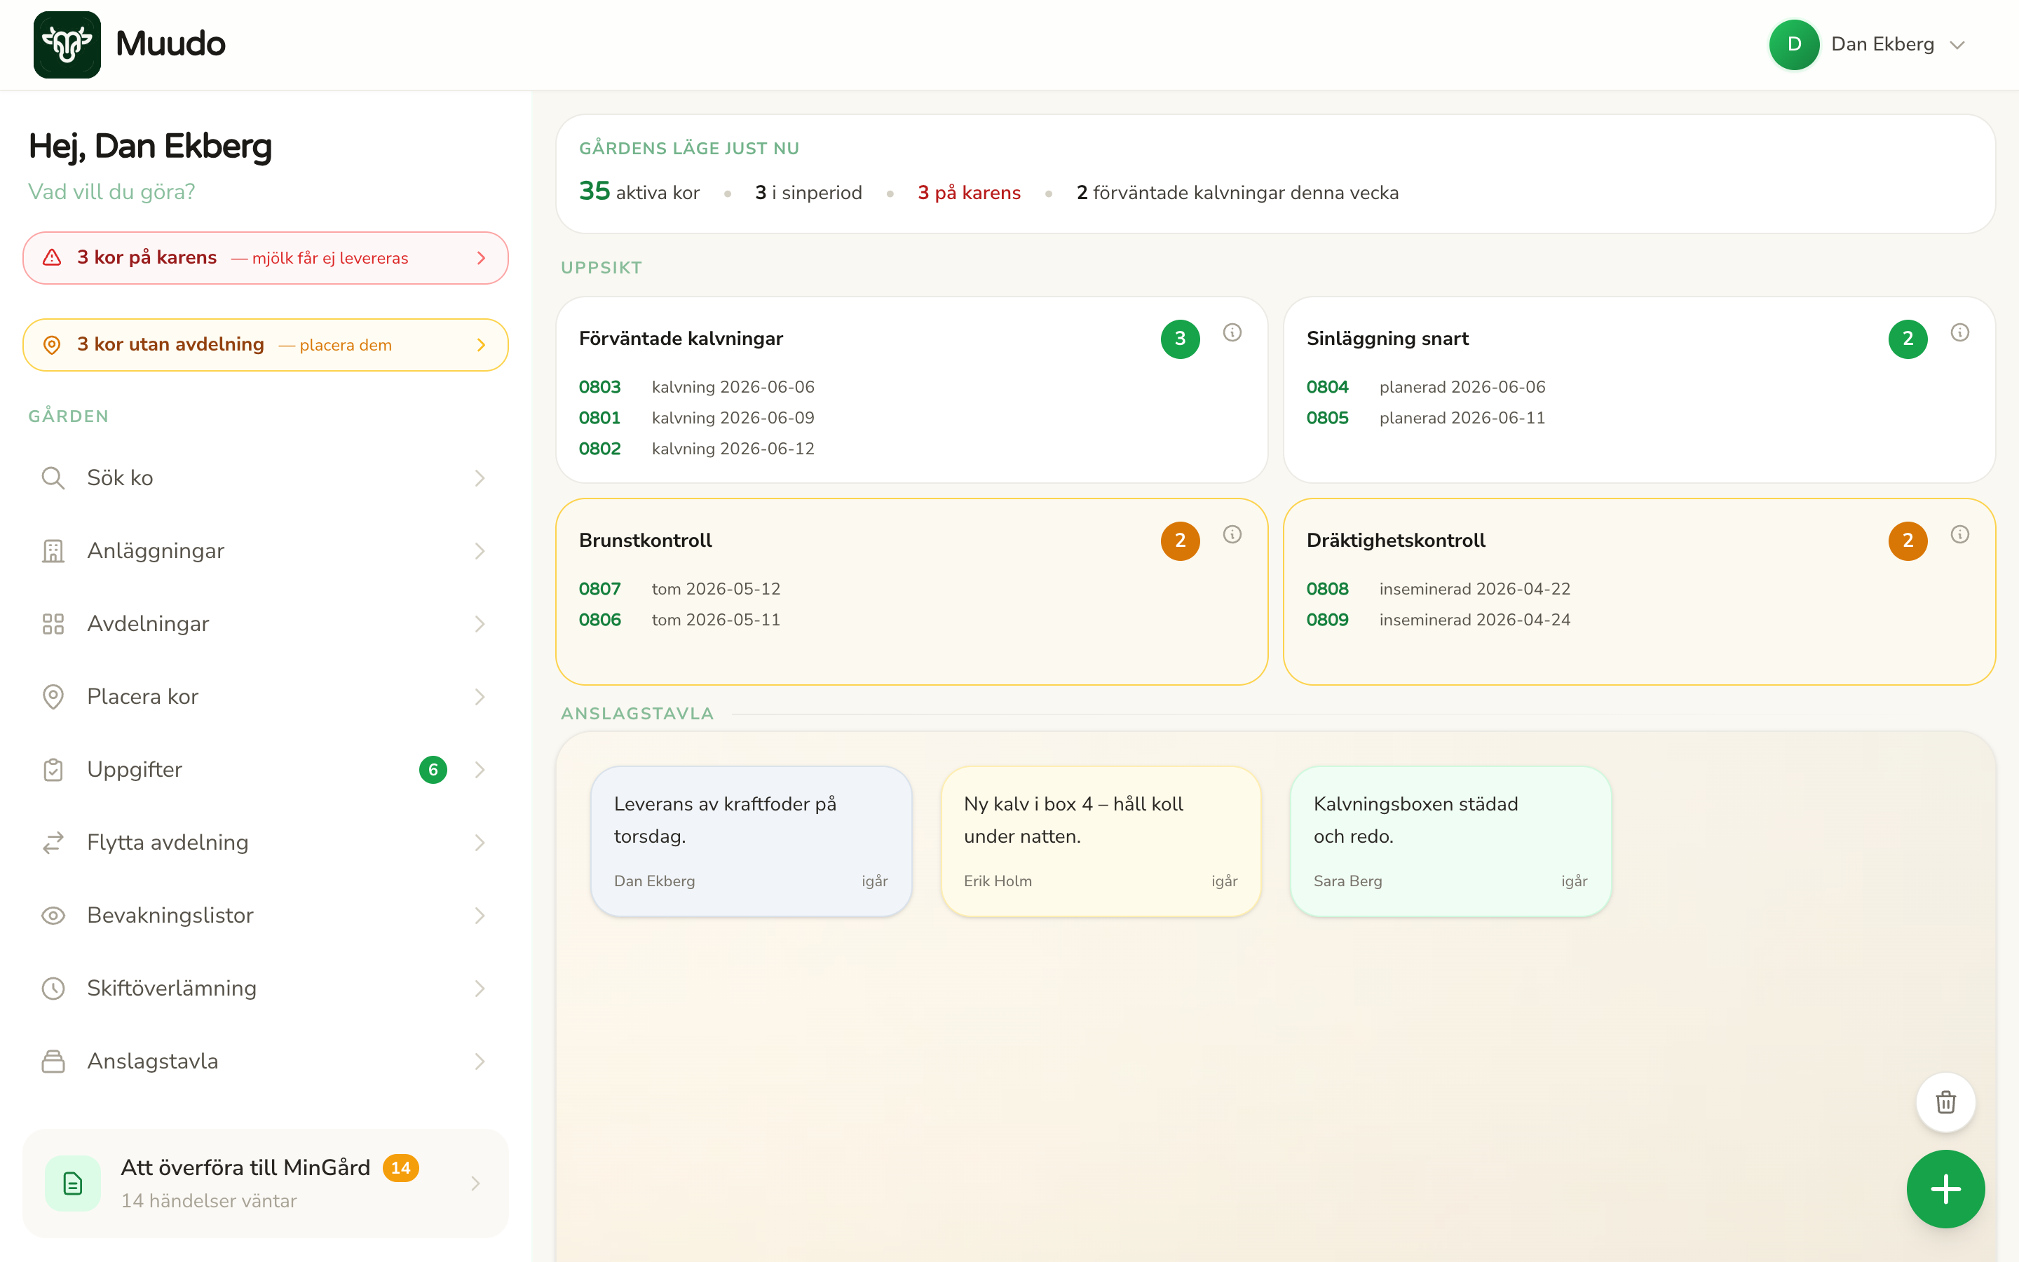2019x1262 pixels.
Task: Open cow 0808 inseminerad 2026-04-22
Action: pyautogui.click(x=1327, y=589)
